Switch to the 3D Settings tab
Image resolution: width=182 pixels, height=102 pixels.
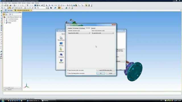point(76,28)
